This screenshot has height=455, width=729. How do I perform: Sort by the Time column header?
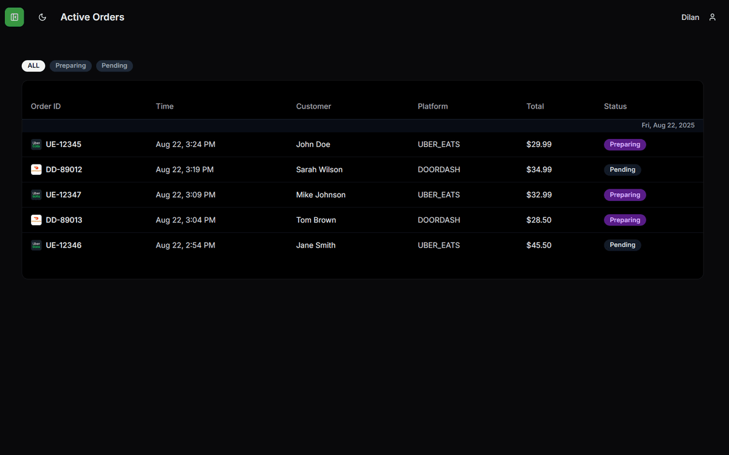(x=165, y=106)
